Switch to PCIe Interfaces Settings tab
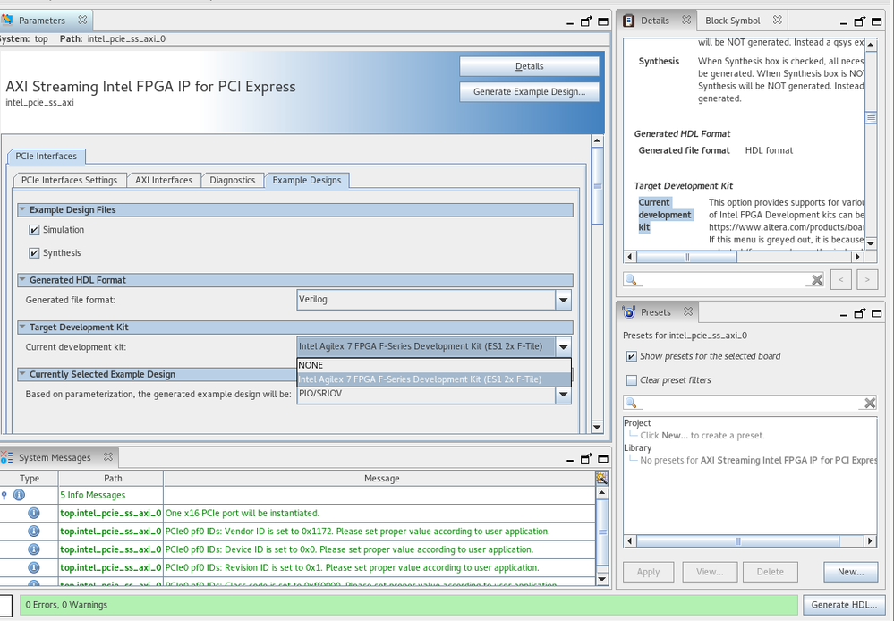Screen dimensions: 894x621 (69, 180)
